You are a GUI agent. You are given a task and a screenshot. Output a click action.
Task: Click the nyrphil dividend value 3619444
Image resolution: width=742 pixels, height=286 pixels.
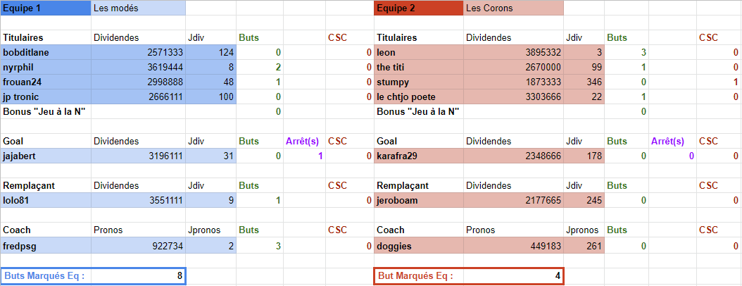139,68
